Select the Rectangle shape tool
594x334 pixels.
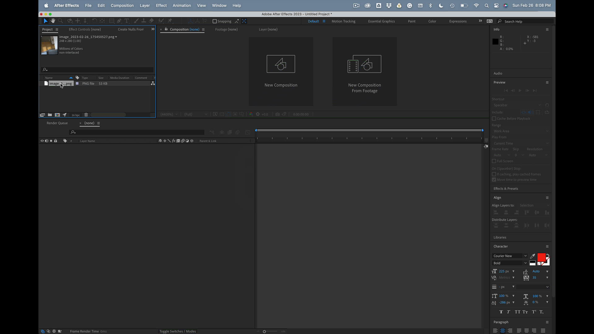[x=112, y=21]
